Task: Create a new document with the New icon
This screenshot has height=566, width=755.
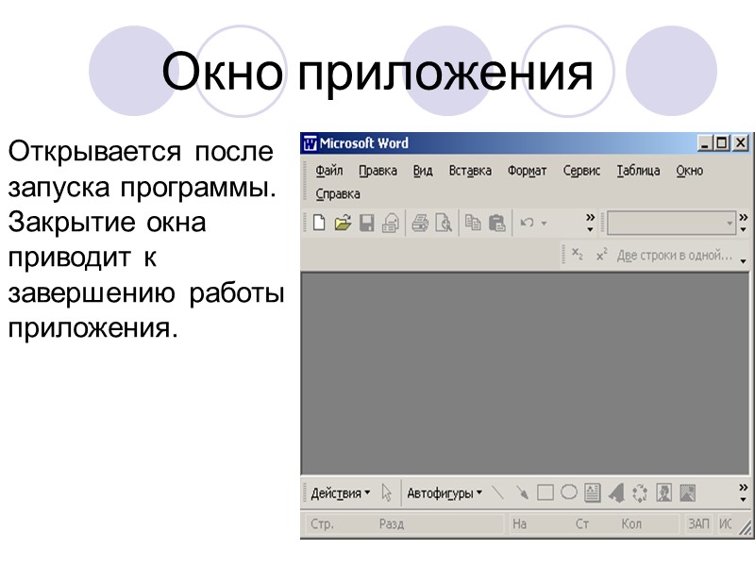Action: (318, 221)
